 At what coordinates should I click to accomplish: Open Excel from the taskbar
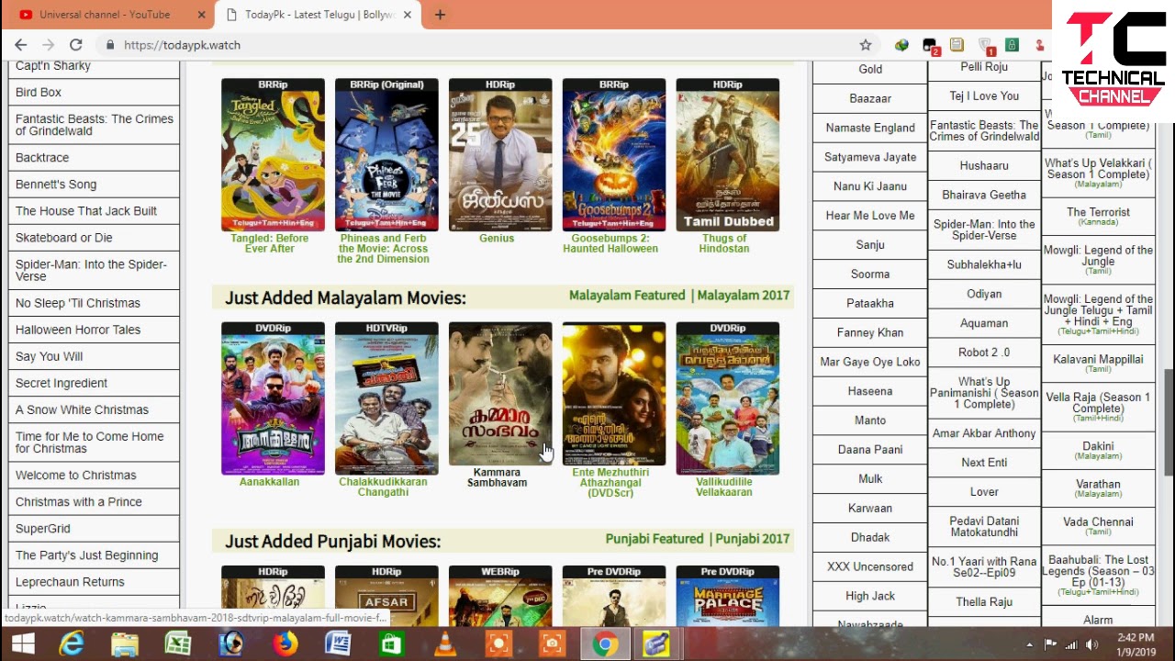tap(177, 644)
